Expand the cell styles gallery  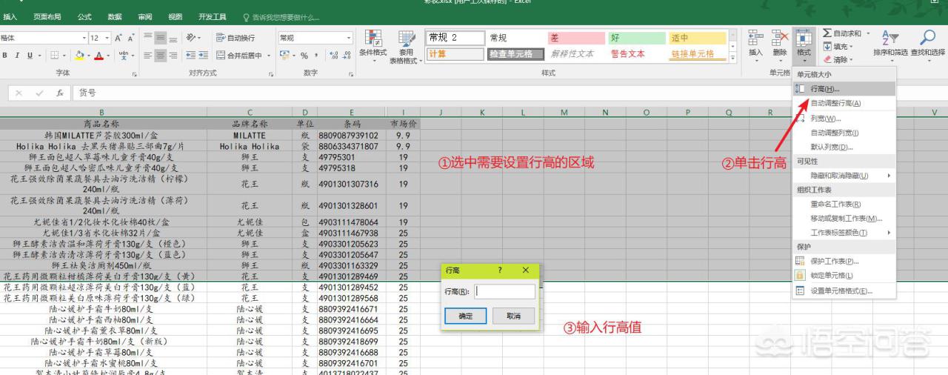tap(732, 58)
